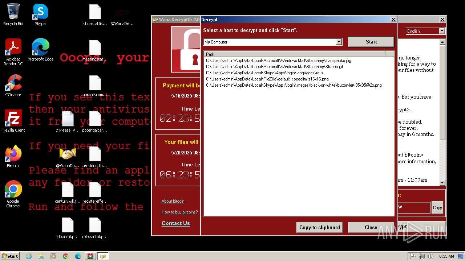
Task: Click message scrollbar down arrow
Action: [442, 183]
